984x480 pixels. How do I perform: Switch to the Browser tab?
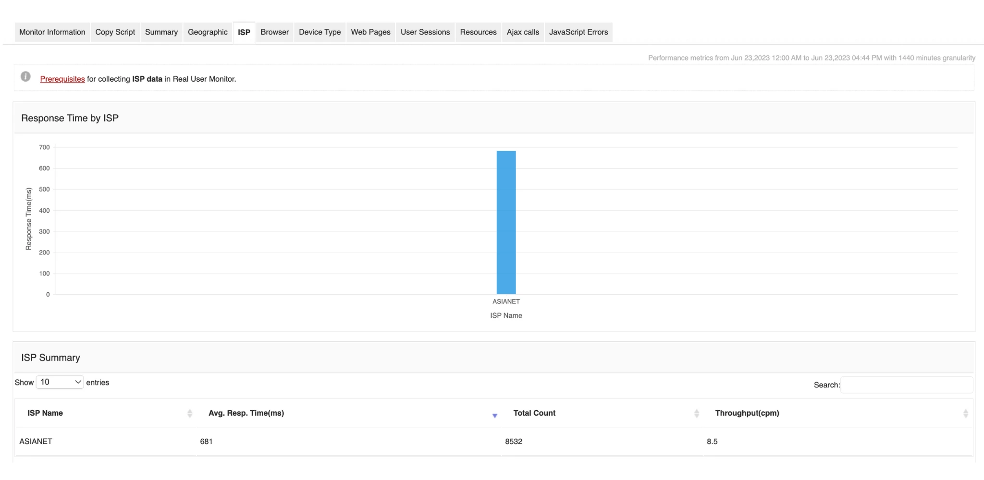click(x=275, y=32)
